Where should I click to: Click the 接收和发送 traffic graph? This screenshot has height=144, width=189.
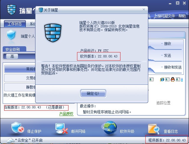point(165,69)
